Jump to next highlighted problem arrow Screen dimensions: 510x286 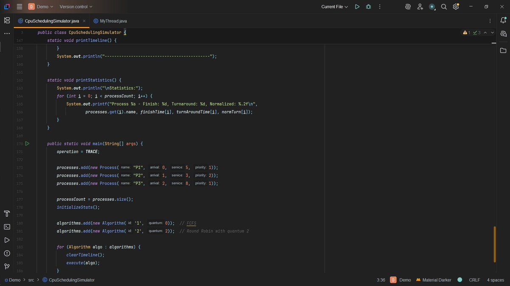(493, 33)
